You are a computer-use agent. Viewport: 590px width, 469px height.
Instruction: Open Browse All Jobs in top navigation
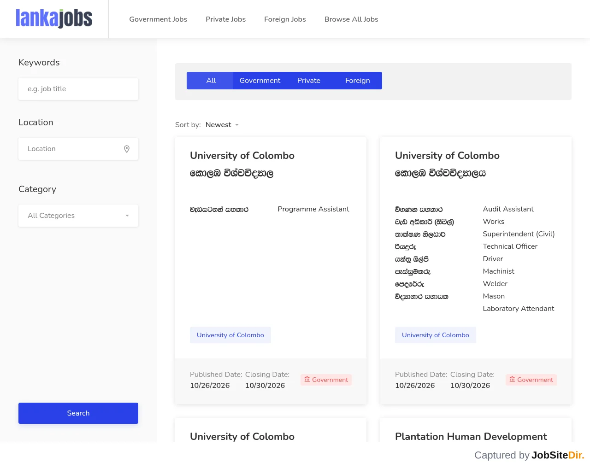click(x=351, y=19)
